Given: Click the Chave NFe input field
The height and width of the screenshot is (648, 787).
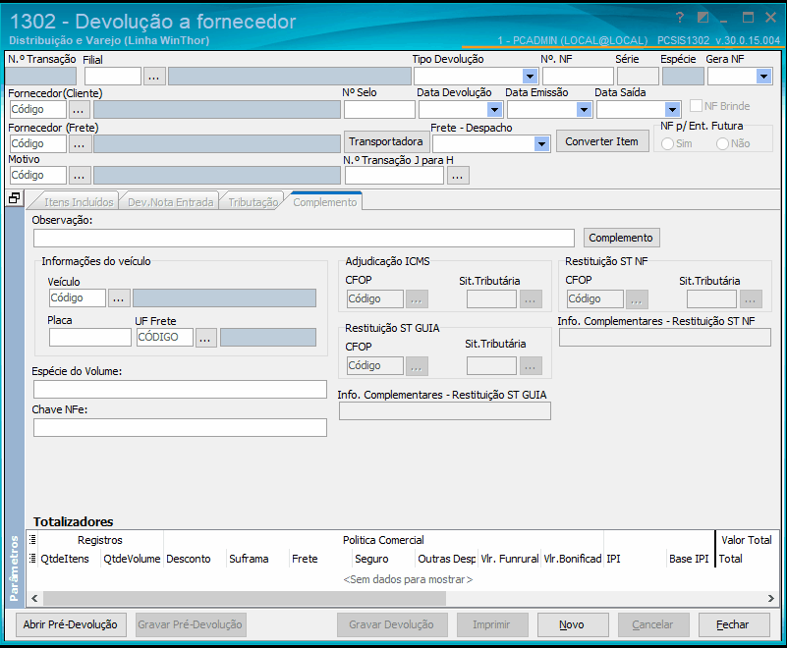Looking at the screenshot, I should click(x=180, y=428).
